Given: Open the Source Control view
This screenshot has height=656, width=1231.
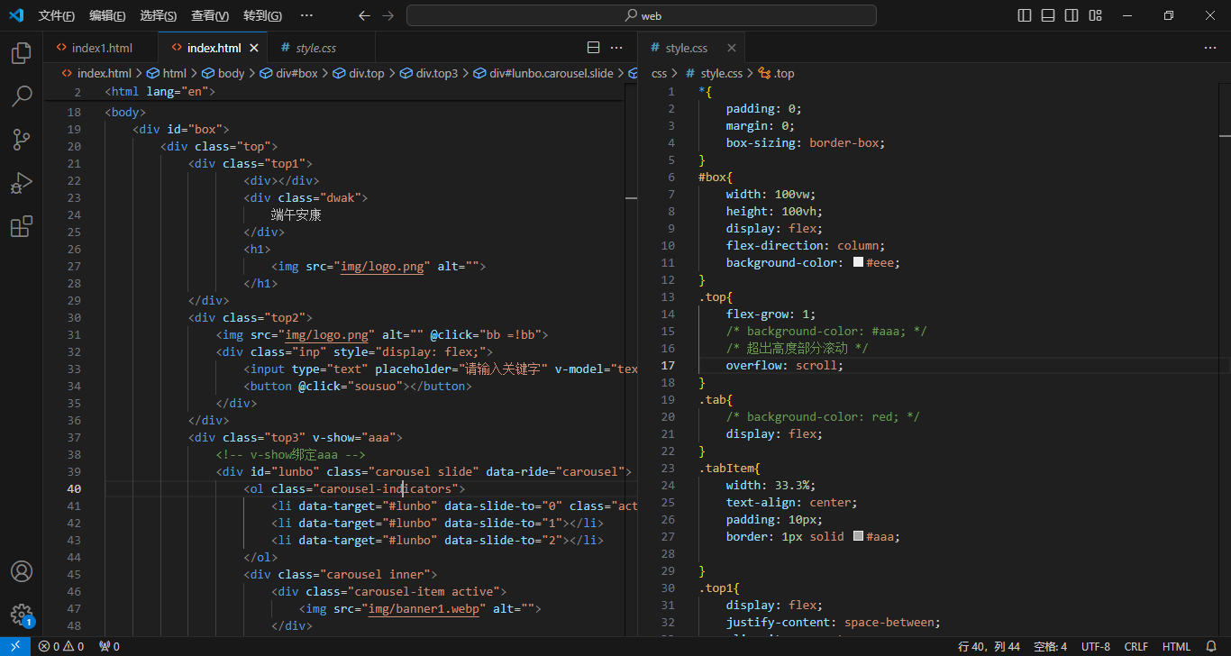Looking at the screenshot, I should (21, 140).
